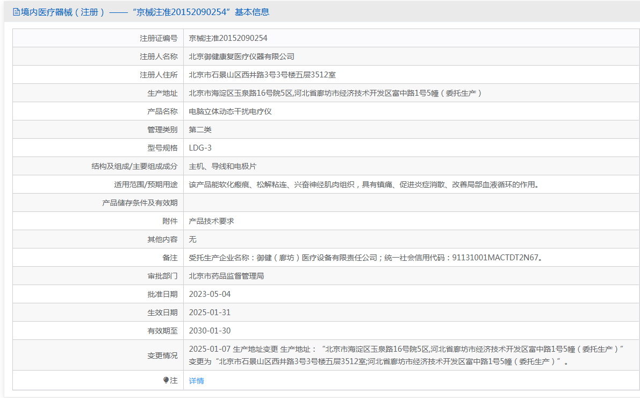This screenshot has height=398, width=640.
Task: Click the 有效期至 label
Action: tap(162, 331)
